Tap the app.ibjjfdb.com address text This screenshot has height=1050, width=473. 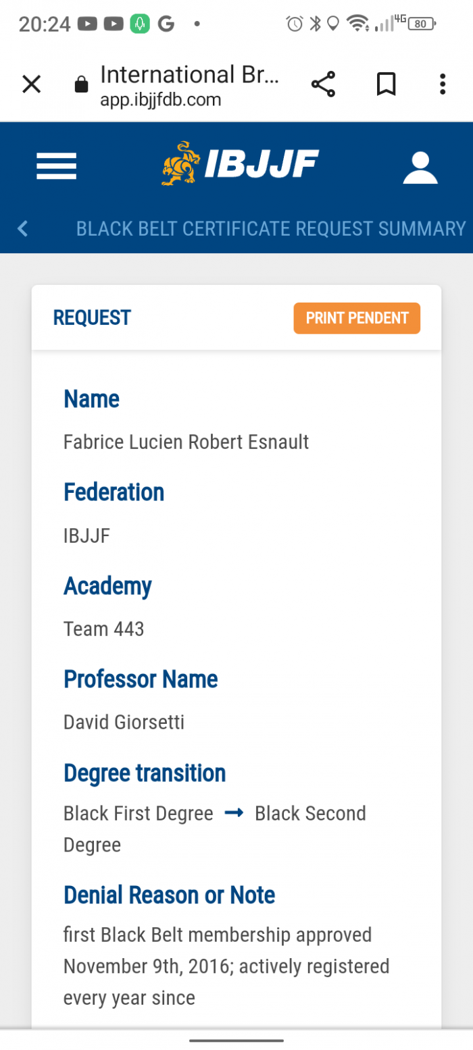coord(161,101)
